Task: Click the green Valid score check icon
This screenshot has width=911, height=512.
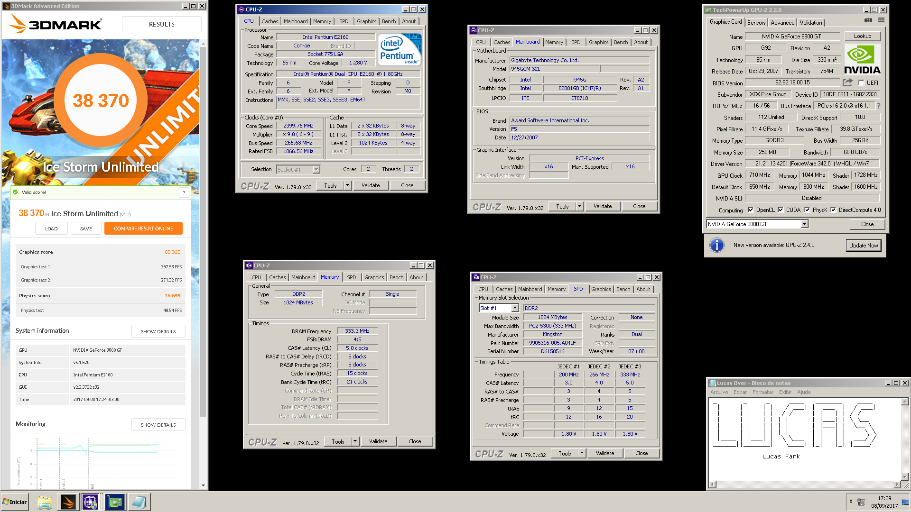Action: coord(16,192)
